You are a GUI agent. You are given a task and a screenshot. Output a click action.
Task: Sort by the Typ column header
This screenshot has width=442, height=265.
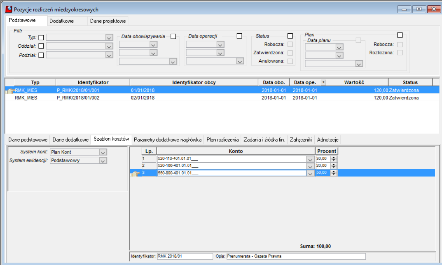[35, 82]
